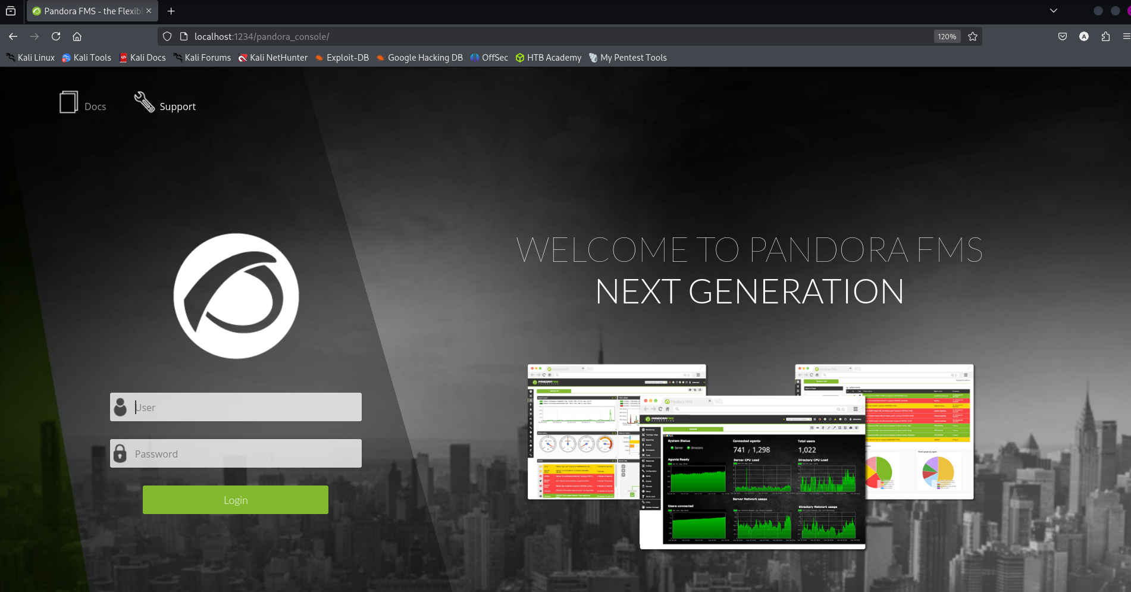
Task: Close the Pandora FMS tab
Action: click(x=149, y=11)
